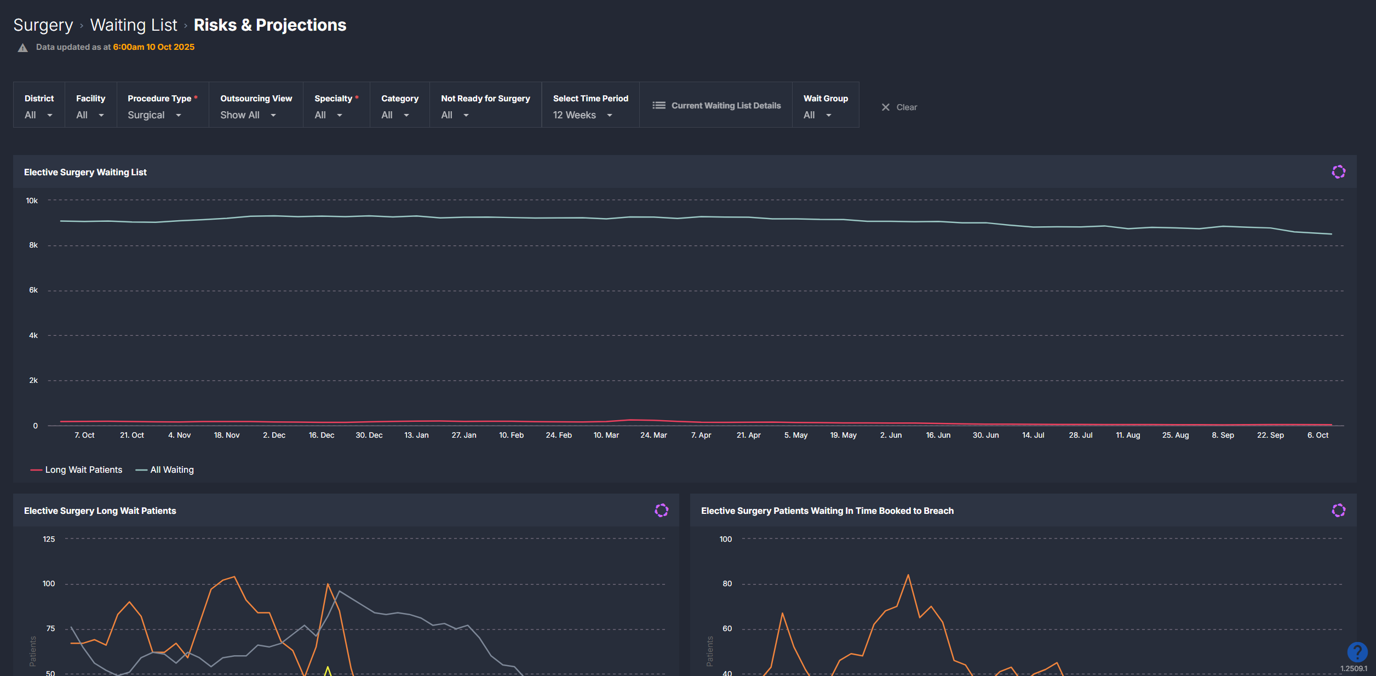Click the warning triangle beside Data updated
The height and width of the screenshot is (676, 1376).
tap(22, 48)
